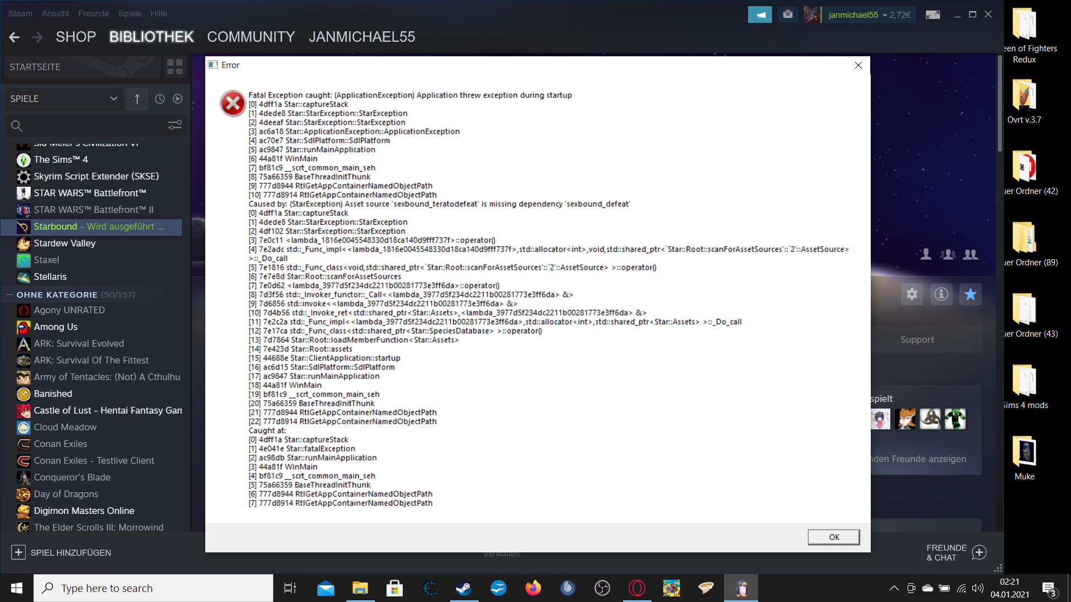This screenshot has width=1071, height=602.
Task: Show hidden system tray icons
Action: (894, 588)
